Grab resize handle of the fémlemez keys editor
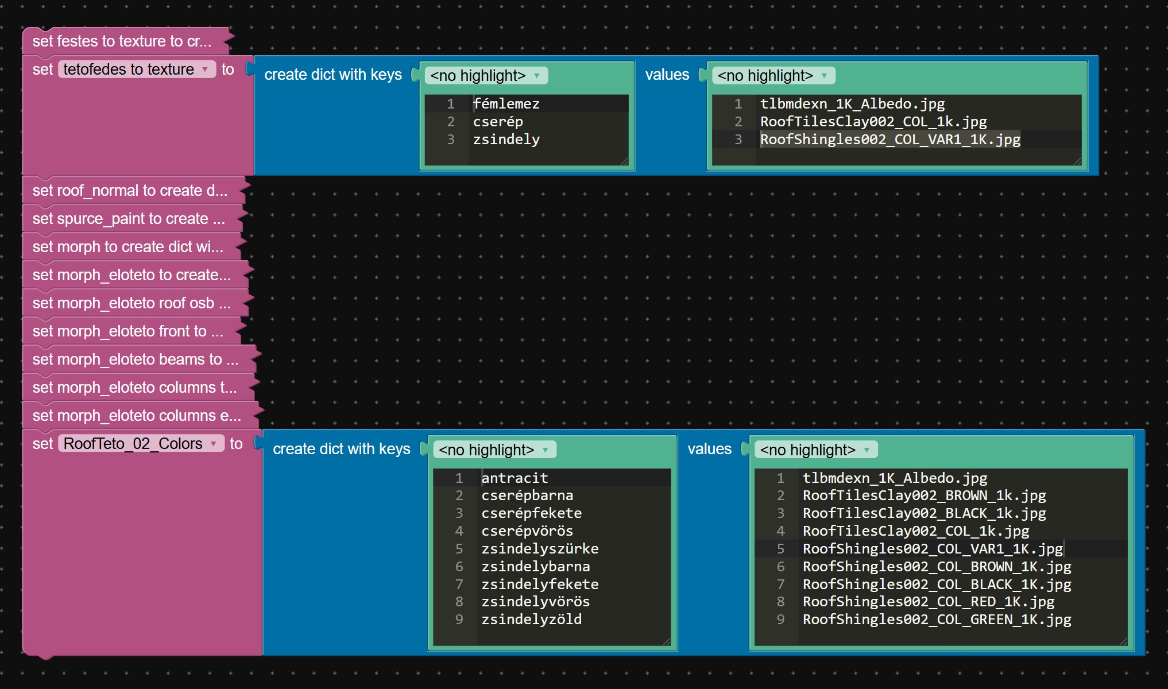The width and height of the screenshot is (1168, 689). [x=624, y=161]
